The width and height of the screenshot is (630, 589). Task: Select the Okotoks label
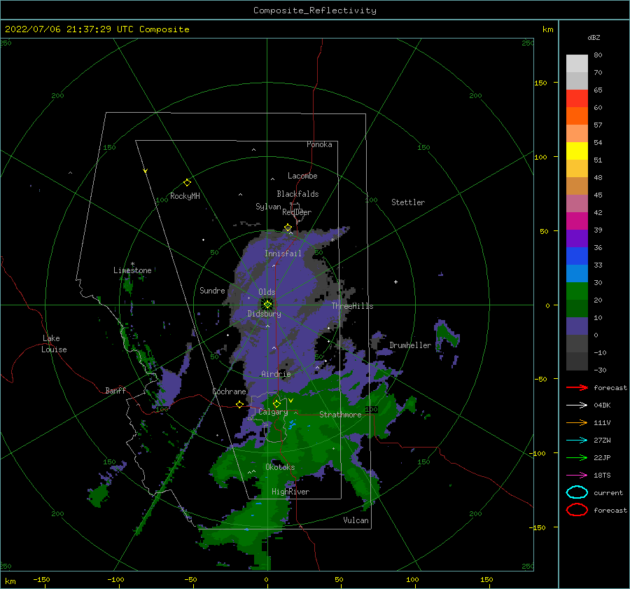coord(280,466)
